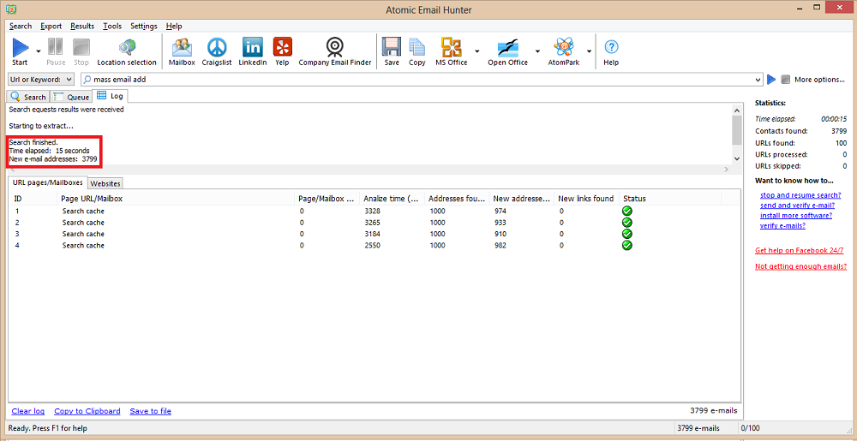Open 'send and verify e-mail?' help link
The width and height of the screenshot is (857, 441).
tap(797, 206)
